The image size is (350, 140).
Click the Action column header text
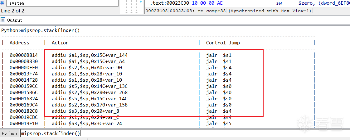[60, 43]
